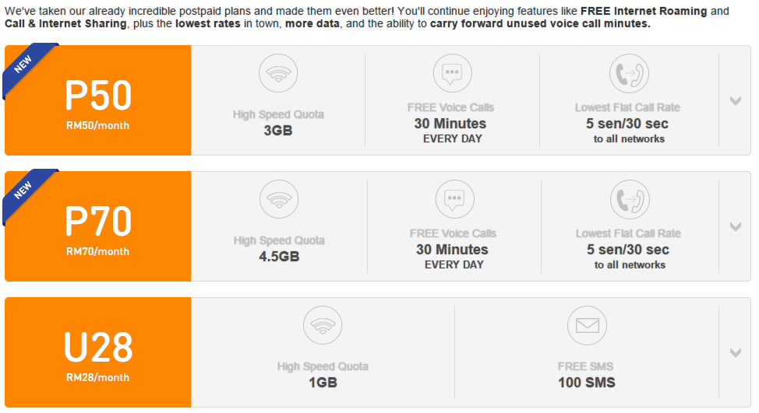Select the orange P70 RM70/month plan tile
The height and width of the screenshot is (413, 759).
pos(97,226)
